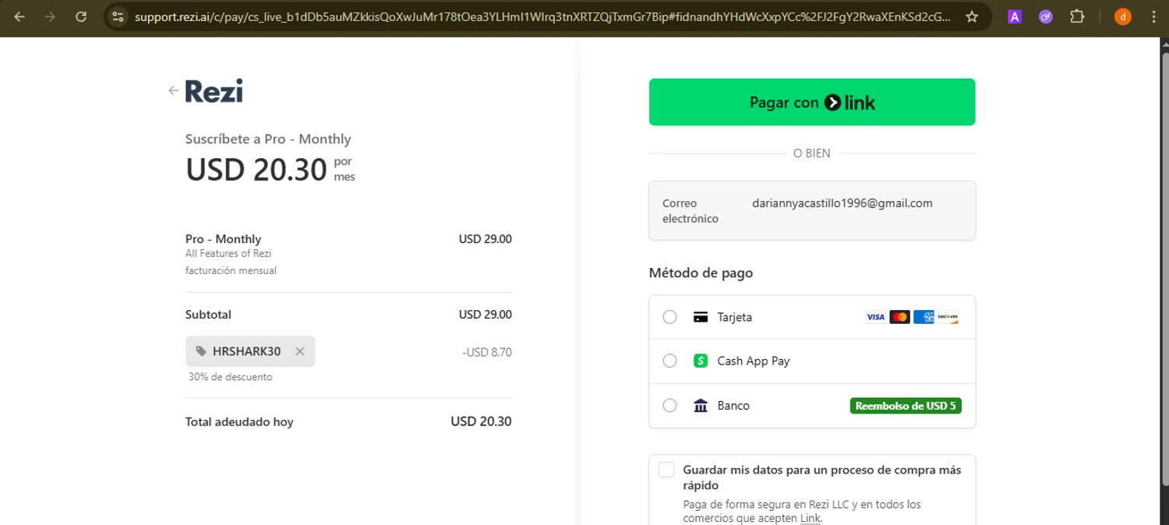Open the purple A extension icon
Screen dimensions: 1169x525
pos(1015,16)
